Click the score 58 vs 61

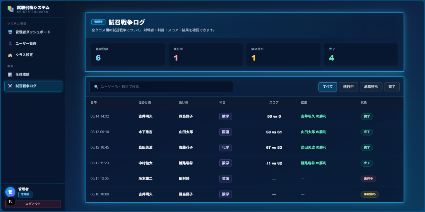(x=274, y=132)
